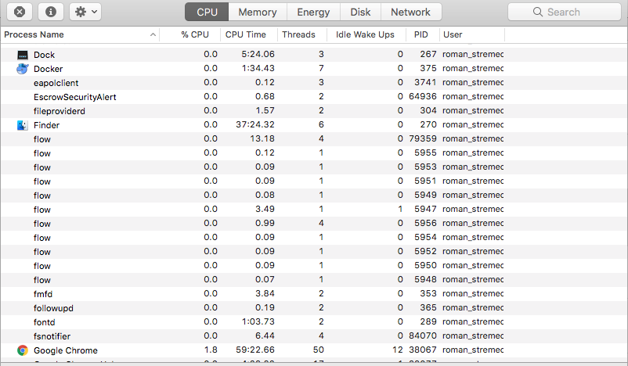Select the flow process with PID 5950
Viewport: 628px width, 366px height.
pos(42,266)
